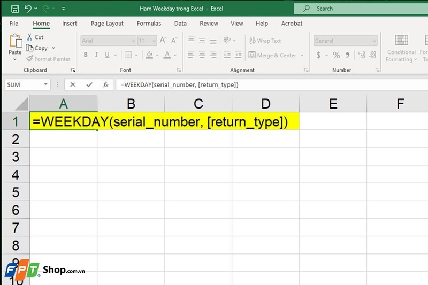Confirm formula with the Enter checkmark

pos(89,84)
